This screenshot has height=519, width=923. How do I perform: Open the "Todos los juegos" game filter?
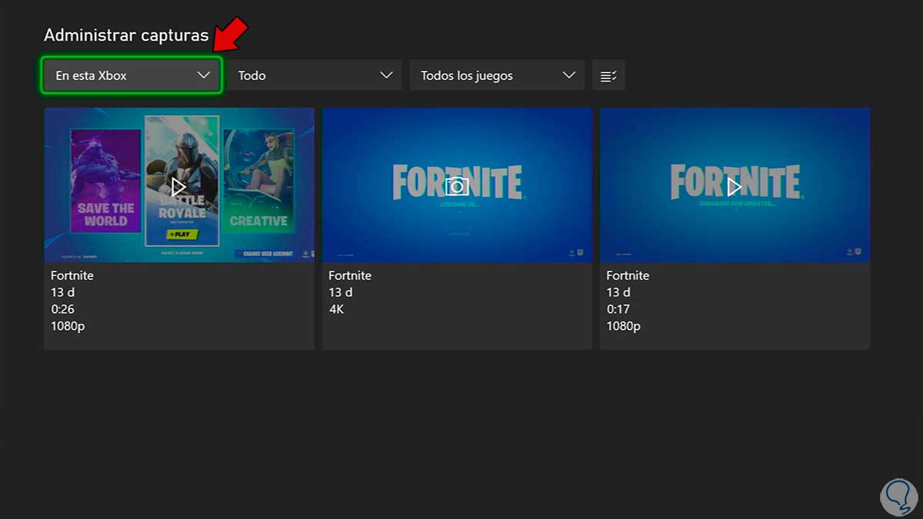pos(497,75)
